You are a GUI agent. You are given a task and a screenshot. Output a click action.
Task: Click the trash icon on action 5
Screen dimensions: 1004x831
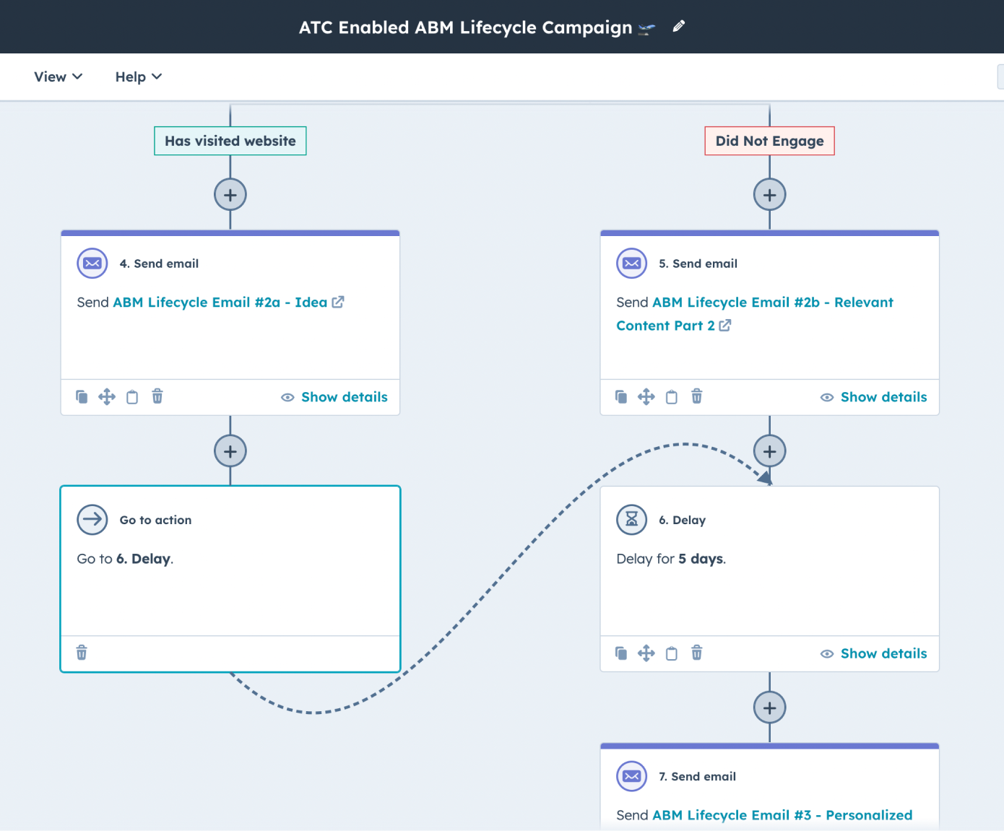coord(696,396)
